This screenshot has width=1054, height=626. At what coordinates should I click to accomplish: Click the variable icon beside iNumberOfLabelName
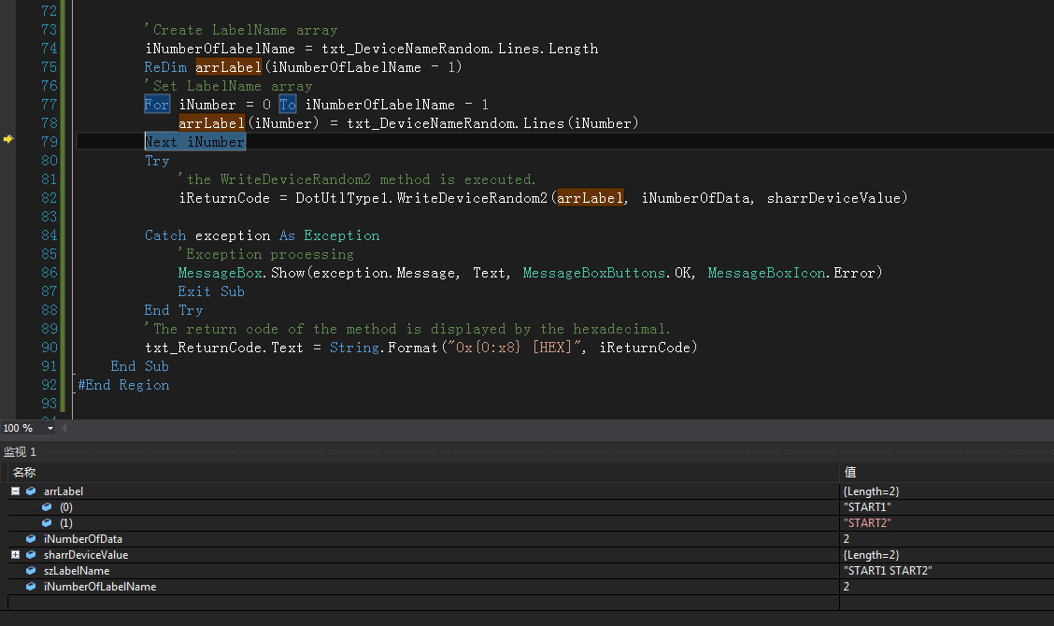(31, 587)
